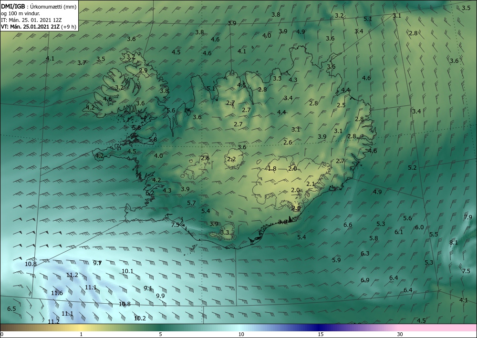Click the 2.5 value on the map
The image size is (477, 338).
pos(342,105)
